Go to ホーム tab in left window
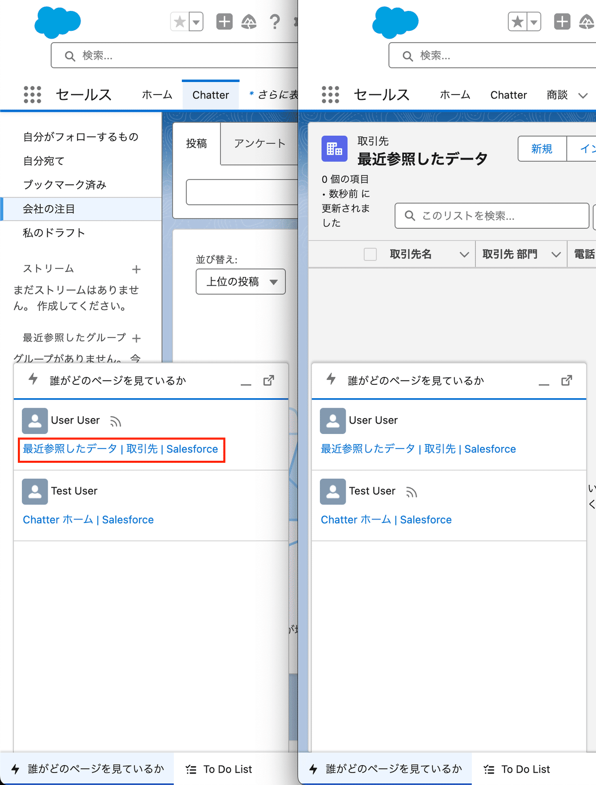The image size is (596, 785). click(x=157, y=95)
